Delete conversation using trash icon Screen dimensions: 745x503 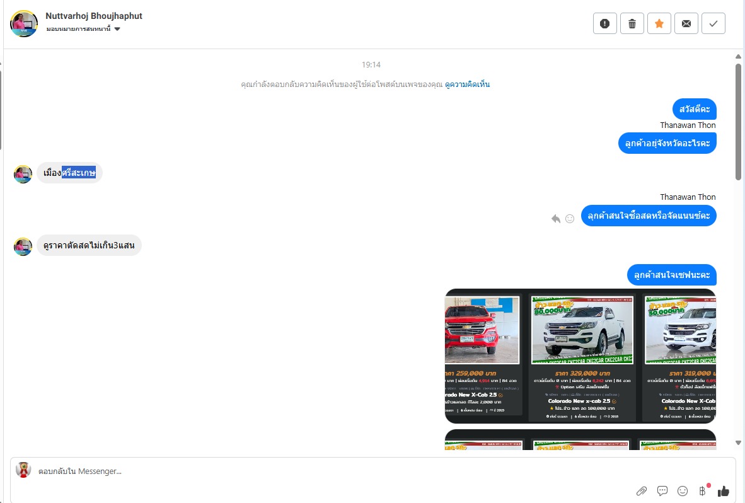pos(632,23)
